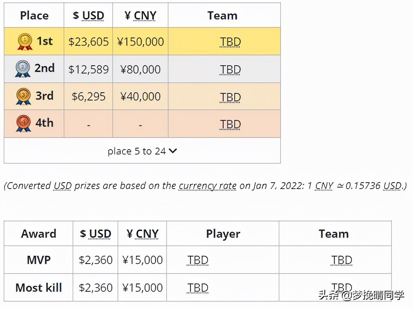413x309 pixels.
Task: Click the Most kill player TBD entry
Action: [198, 288]
